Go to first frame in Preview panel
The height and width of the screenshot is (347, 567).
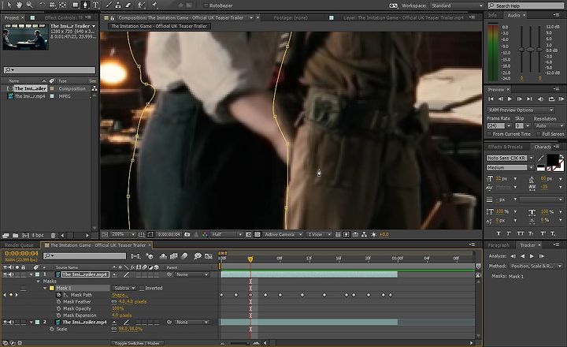tap(491, 99)
